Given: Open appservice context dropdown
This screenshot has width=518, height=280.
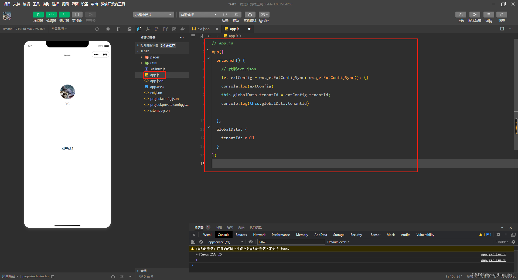Looking at the screenshot, I should click(226, 242).
